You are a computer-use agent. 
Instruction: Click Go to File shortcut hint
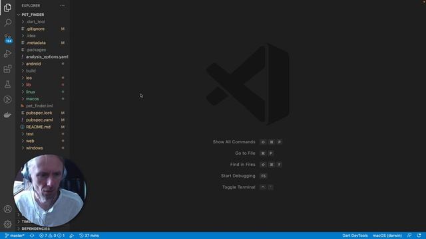(254, 153)
